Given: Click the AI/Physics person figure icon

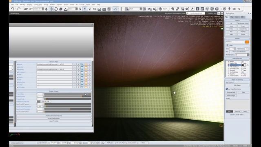Looking at the screenshot, I should tap(229, 9).
